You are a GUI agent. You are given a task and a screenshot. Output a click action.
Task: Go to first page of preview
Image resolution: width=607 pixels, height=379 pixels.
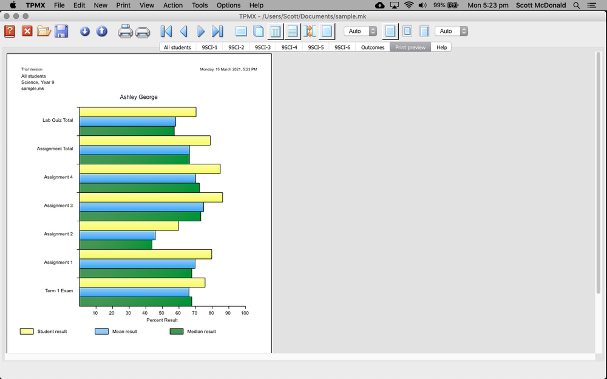(166, 32)
